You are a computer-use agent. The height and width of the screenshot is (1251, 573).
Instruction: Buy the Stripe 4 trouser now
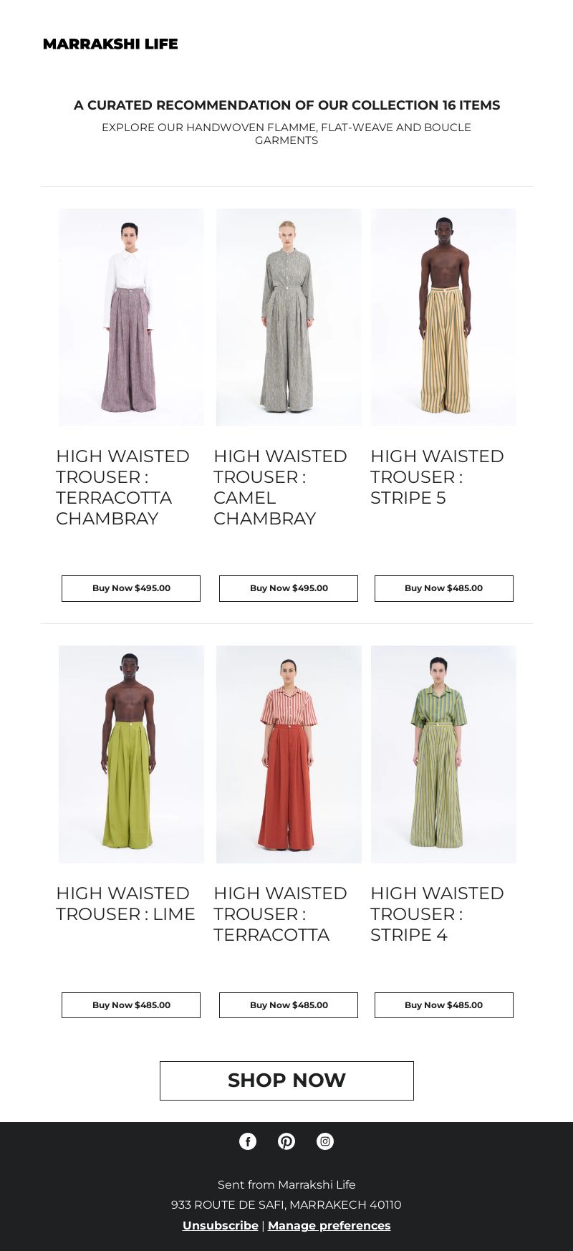(444, 1005)
